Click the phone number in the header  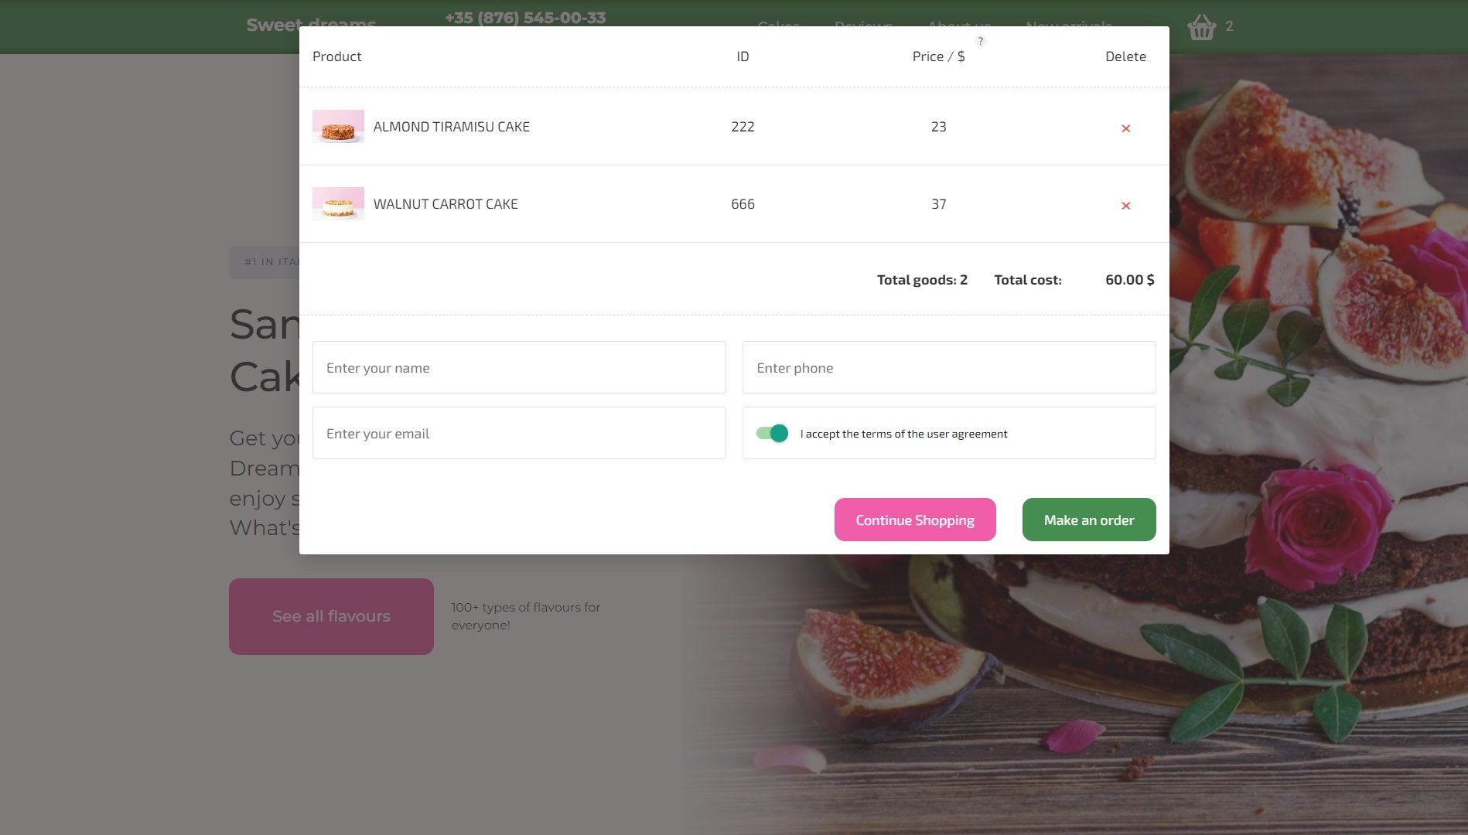(525, 17)
